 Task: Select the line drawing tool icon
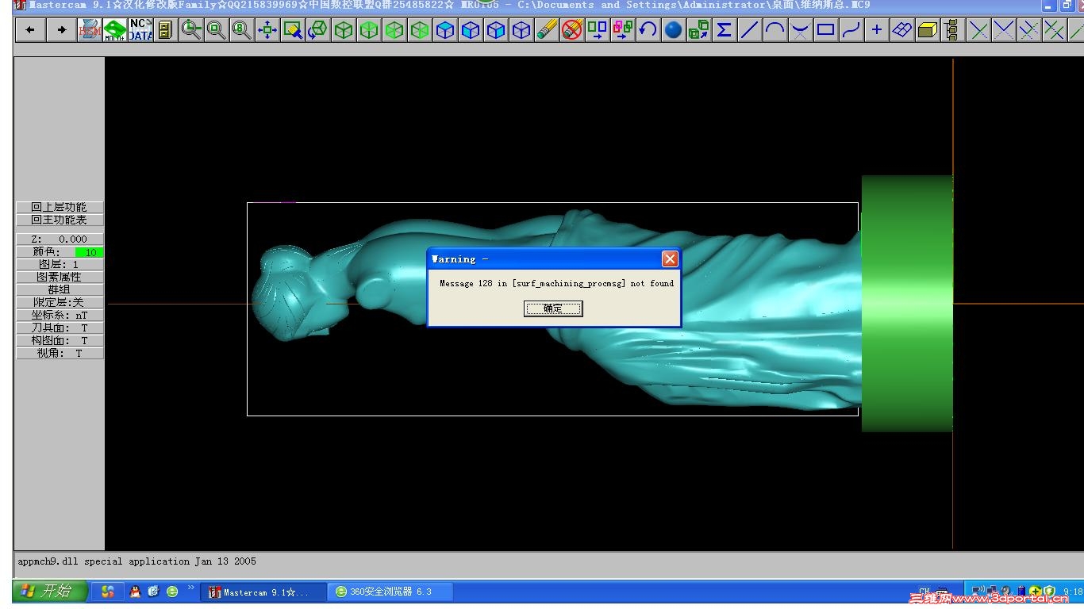(749, 30)
